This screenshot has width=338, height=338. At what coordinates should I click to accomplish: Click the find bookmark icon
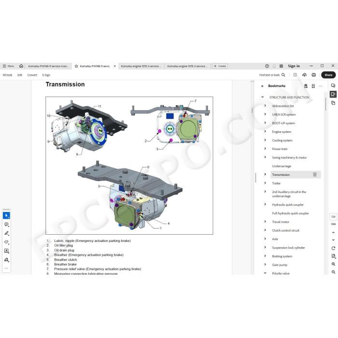pyautogui.click(x=306, y=86)
